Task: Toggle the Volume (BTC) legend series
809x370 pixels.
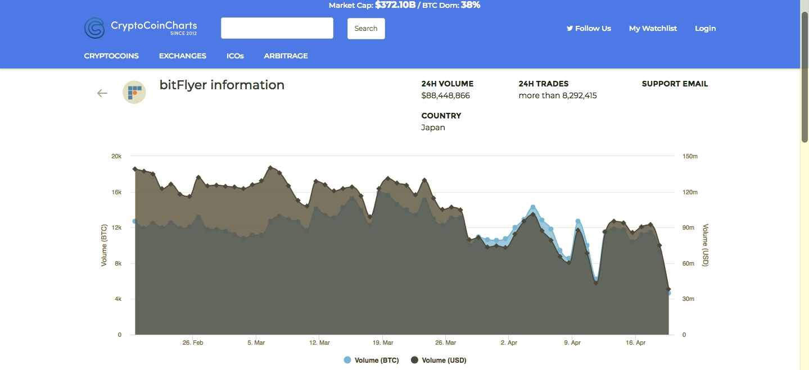Action: point(371,360)
